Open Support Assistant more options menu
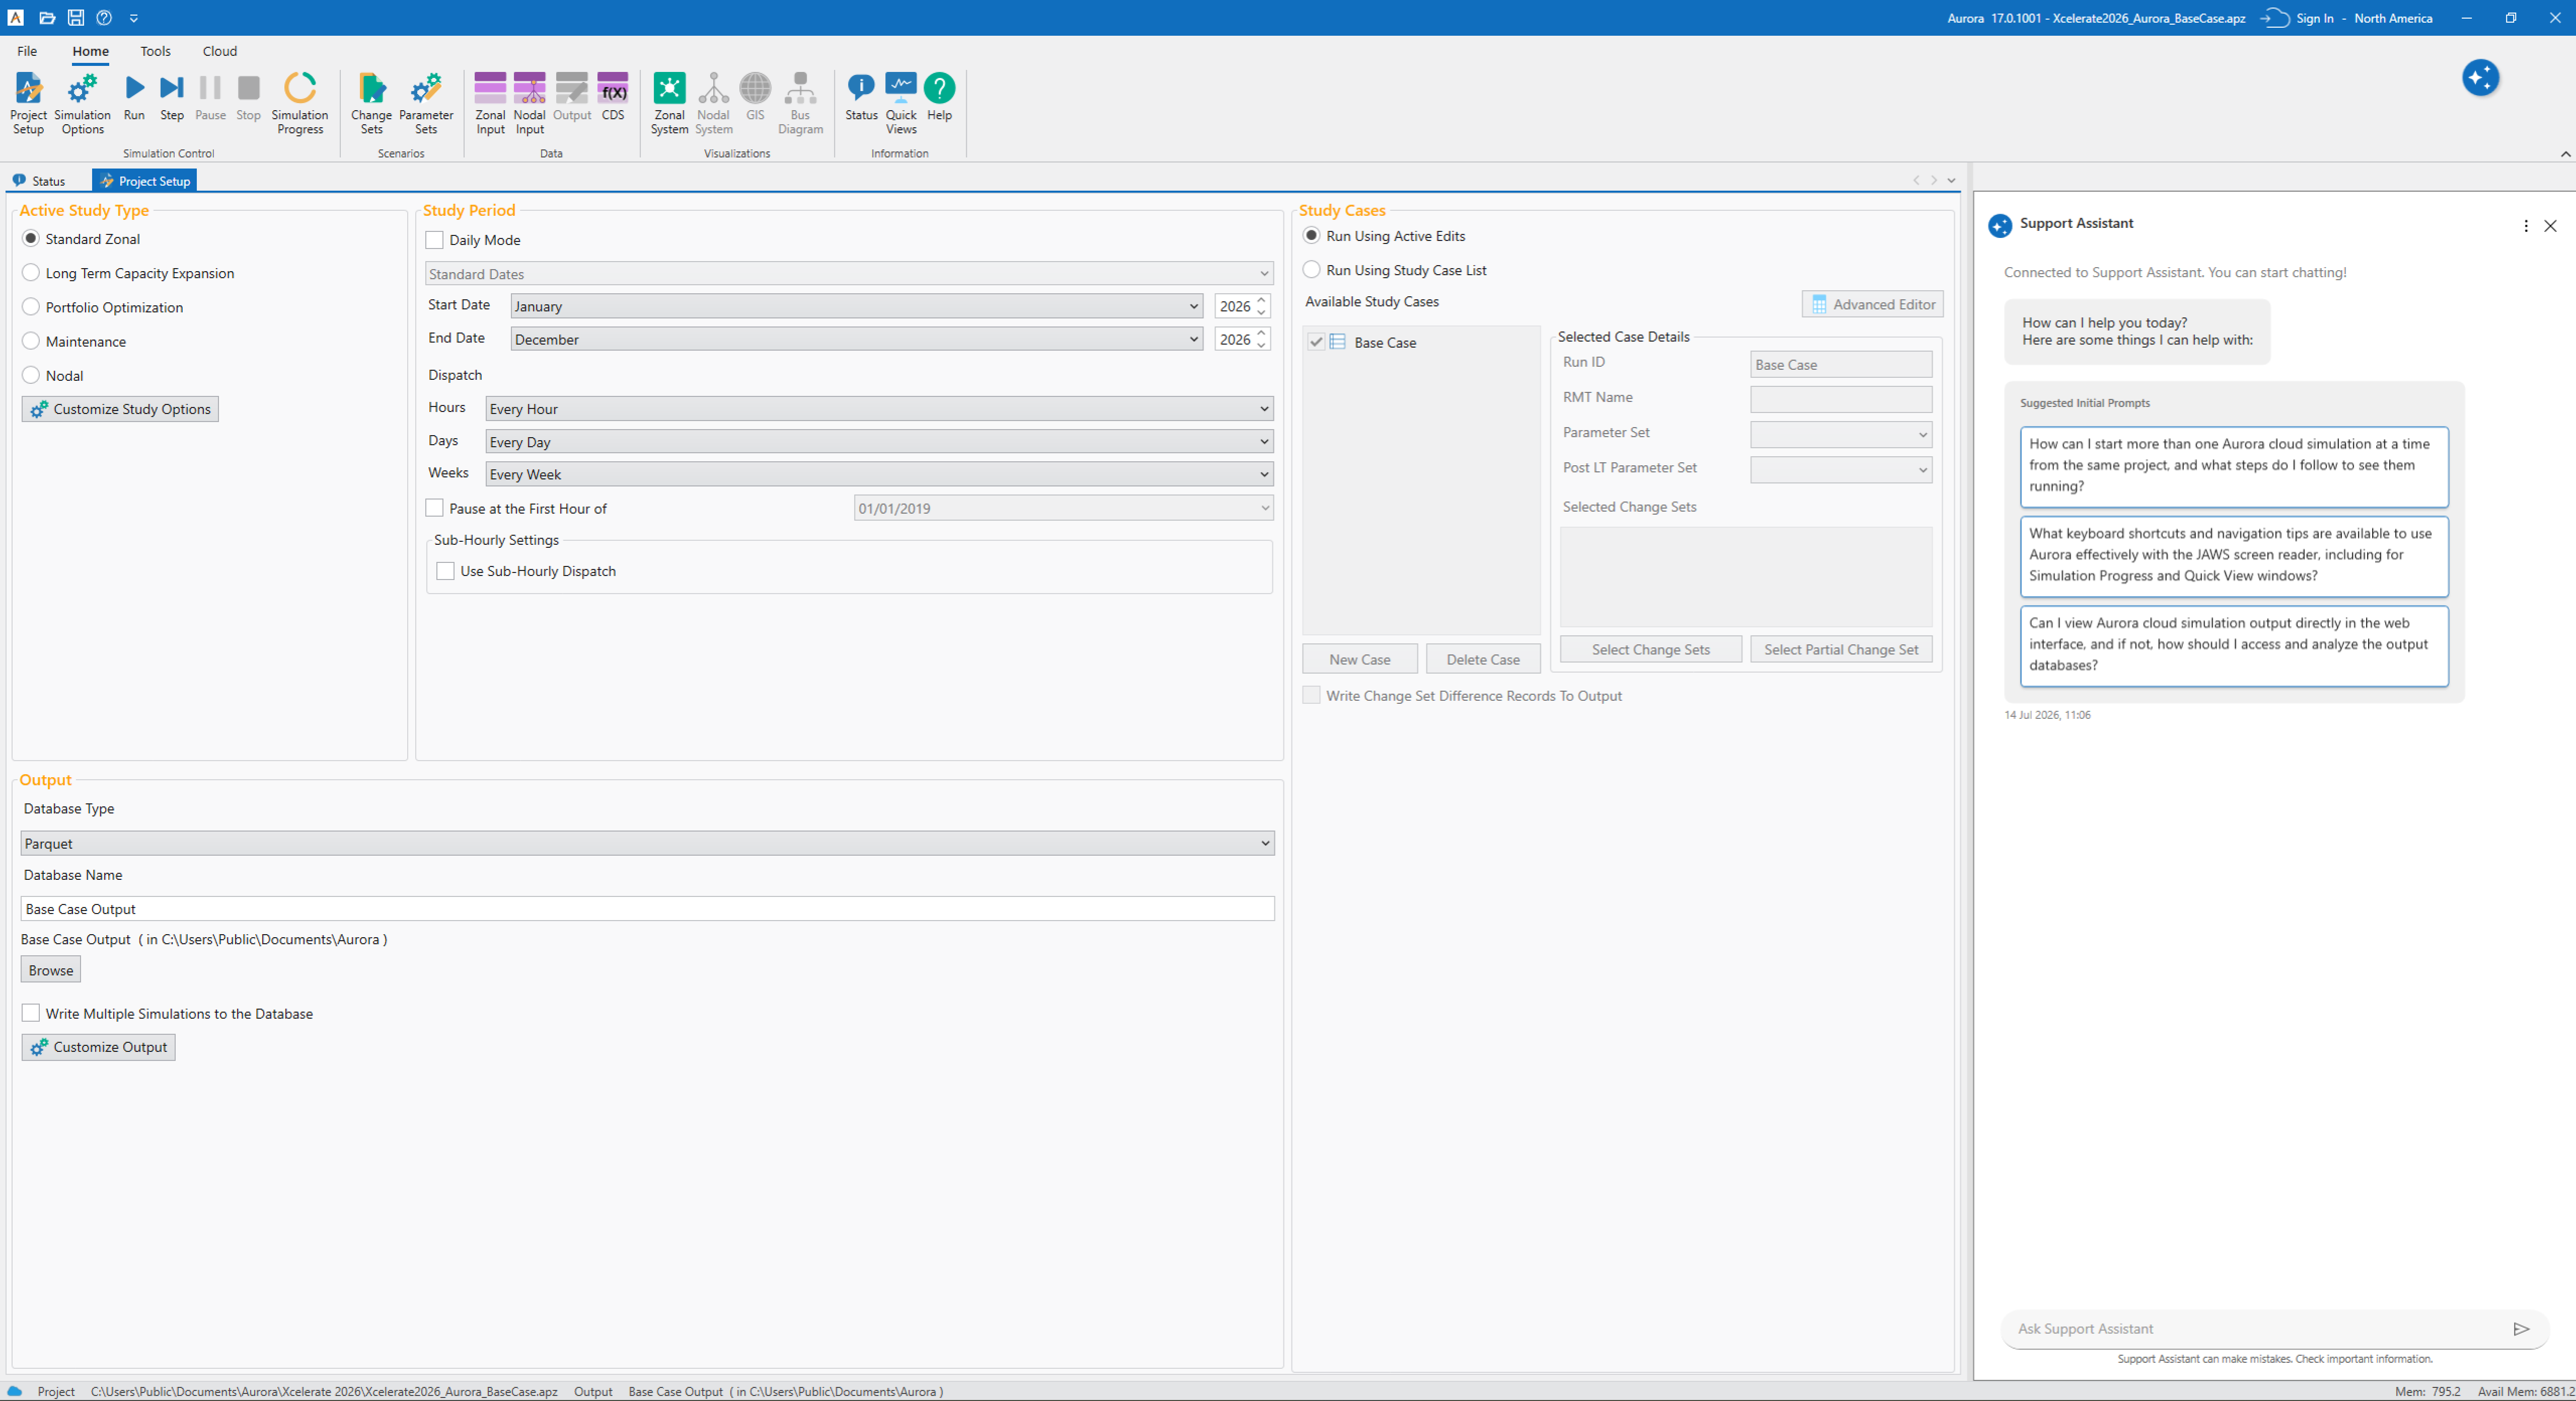The width and height of the screenshot is (2576, 1401). [x=2526, y=226]
